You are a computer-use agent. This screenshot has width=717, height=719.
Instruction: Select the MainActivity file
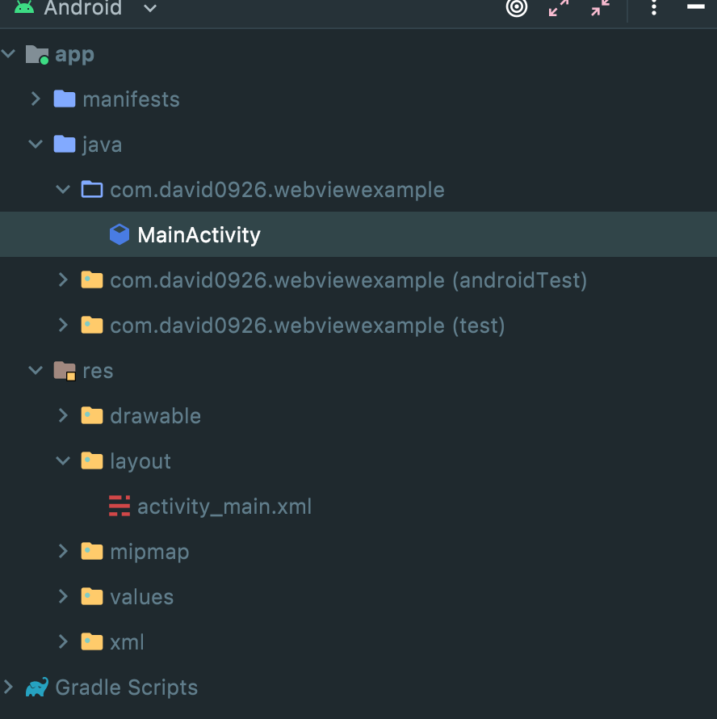point(199,235)
